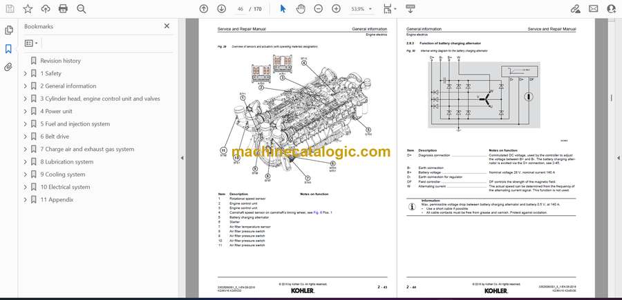Expand the 6 Belt drive bookmark
The image size is (622, 300).
pos(26,137)
